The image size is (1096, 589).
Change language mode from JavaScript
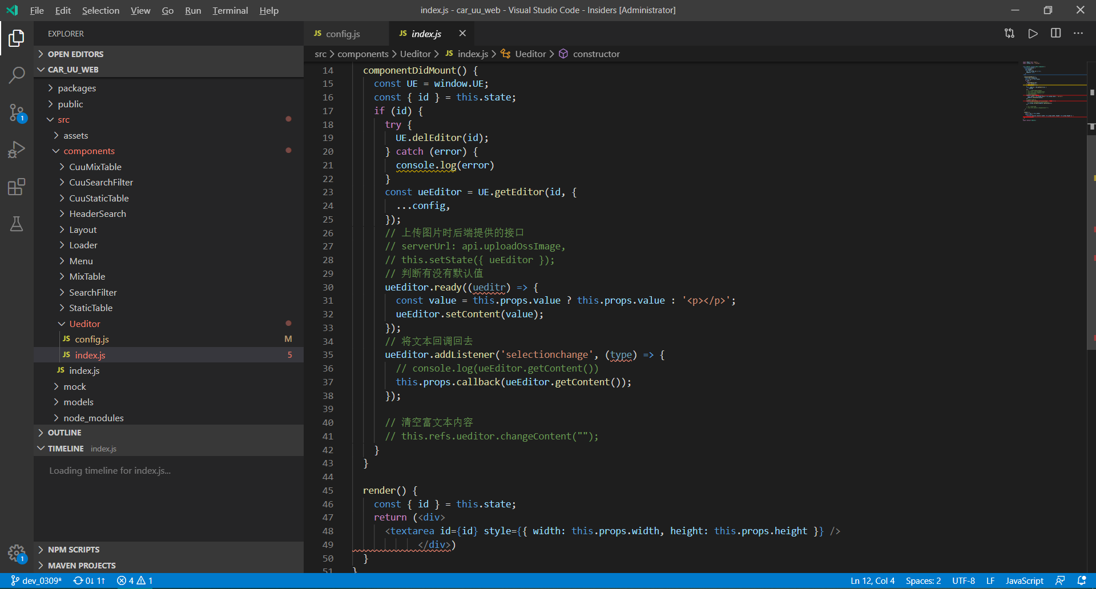[x=1024, y=580]
